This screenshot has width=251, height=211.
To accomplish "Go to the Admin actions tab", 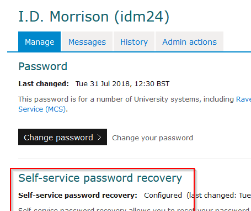I will point(189,41).
